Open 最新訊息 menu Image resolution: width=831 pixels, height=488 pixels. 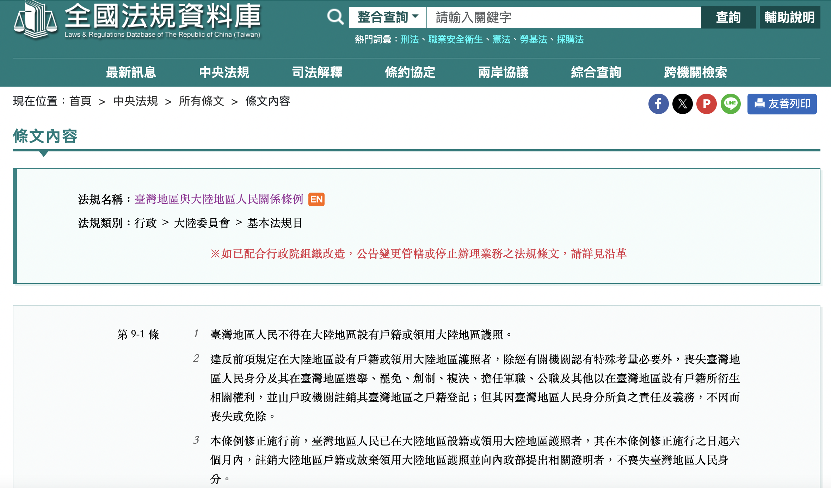131,72
